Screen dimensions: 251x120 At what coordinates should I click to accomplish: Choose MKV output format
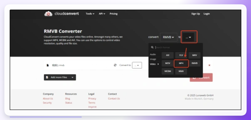195,55
